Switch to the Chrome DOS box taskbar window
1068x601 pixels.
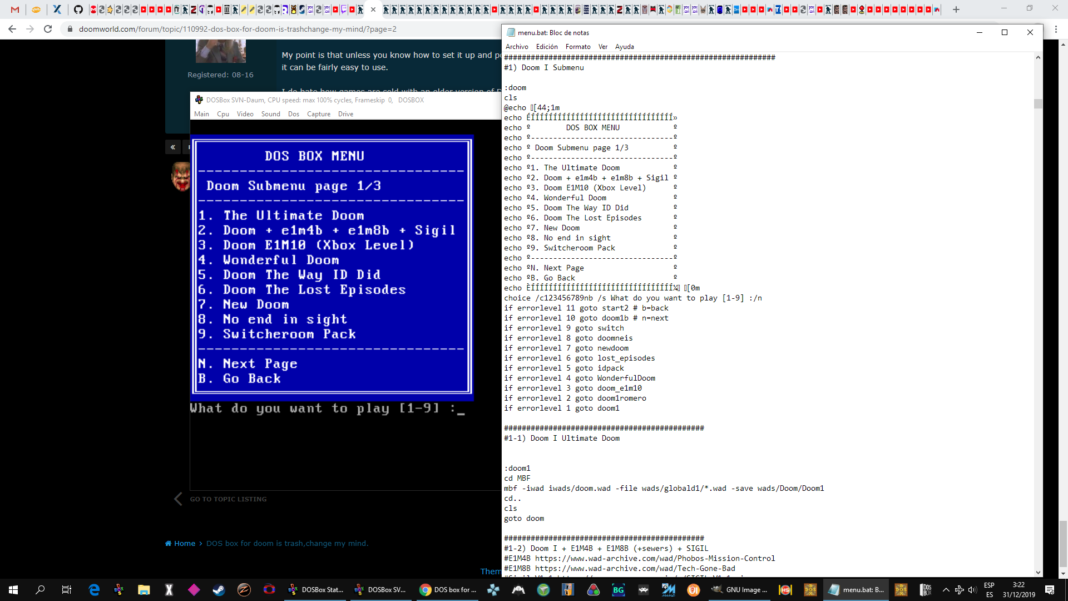[448, 590]
